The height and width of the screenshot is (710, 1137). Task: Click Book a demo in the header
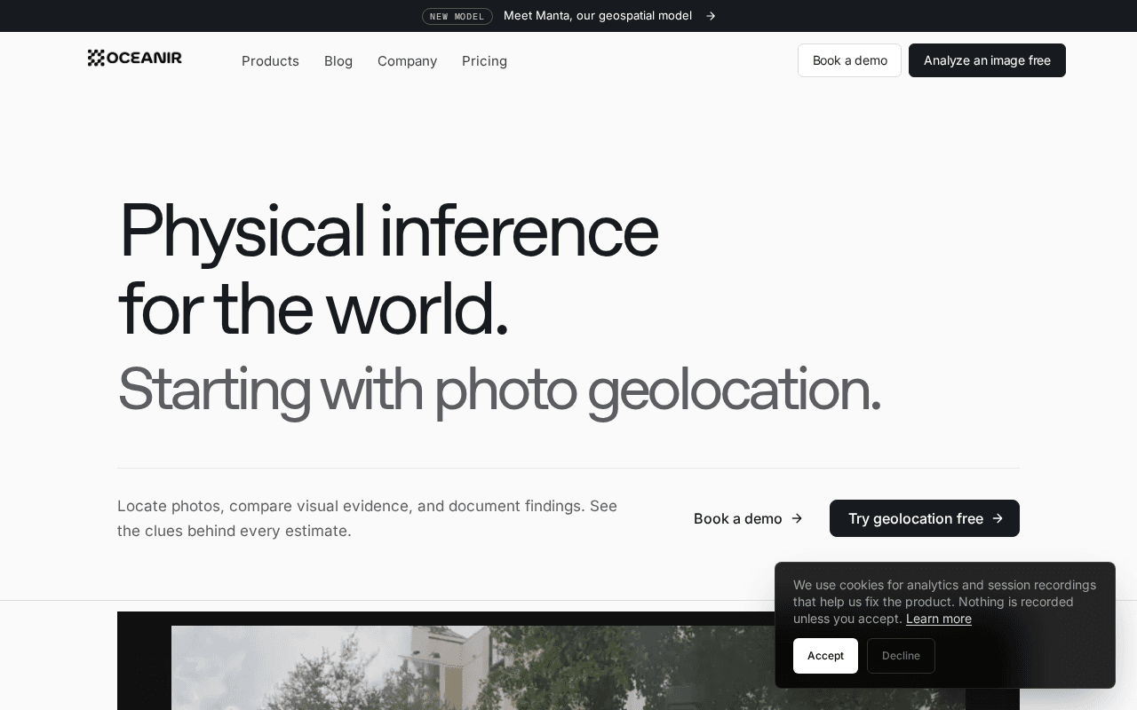coord(849,60)
